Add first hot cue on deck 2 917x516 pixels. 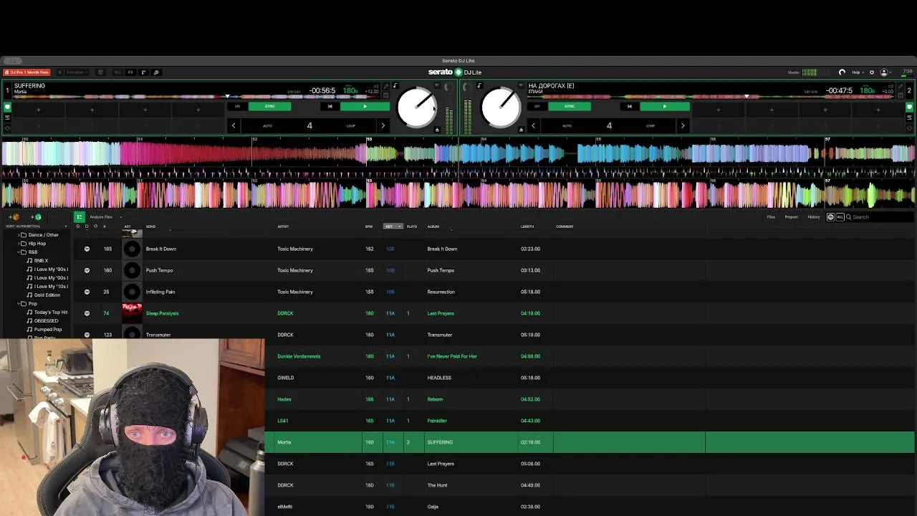[719, 110]
